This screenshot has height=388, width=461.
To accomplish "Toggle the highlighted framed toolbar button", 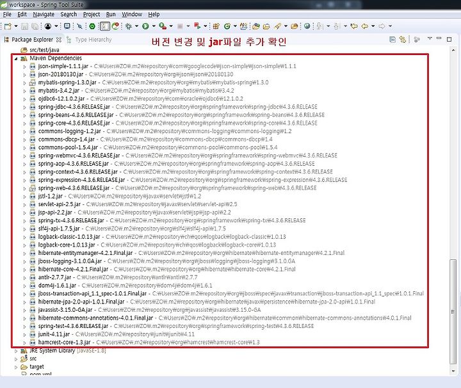I will 104,26.
